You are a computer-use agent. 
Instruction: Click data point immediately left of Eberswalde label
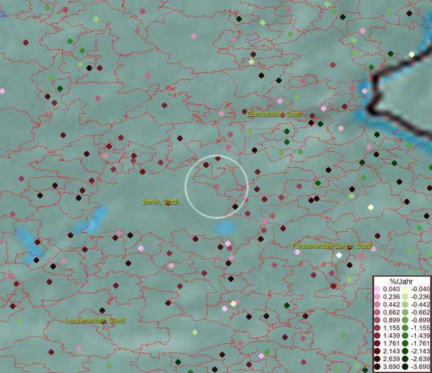tap(244, 111)
